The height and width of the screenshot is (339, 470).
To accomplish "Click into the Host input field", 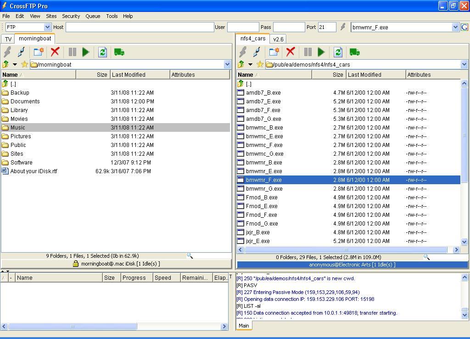I will click(140, 27).
